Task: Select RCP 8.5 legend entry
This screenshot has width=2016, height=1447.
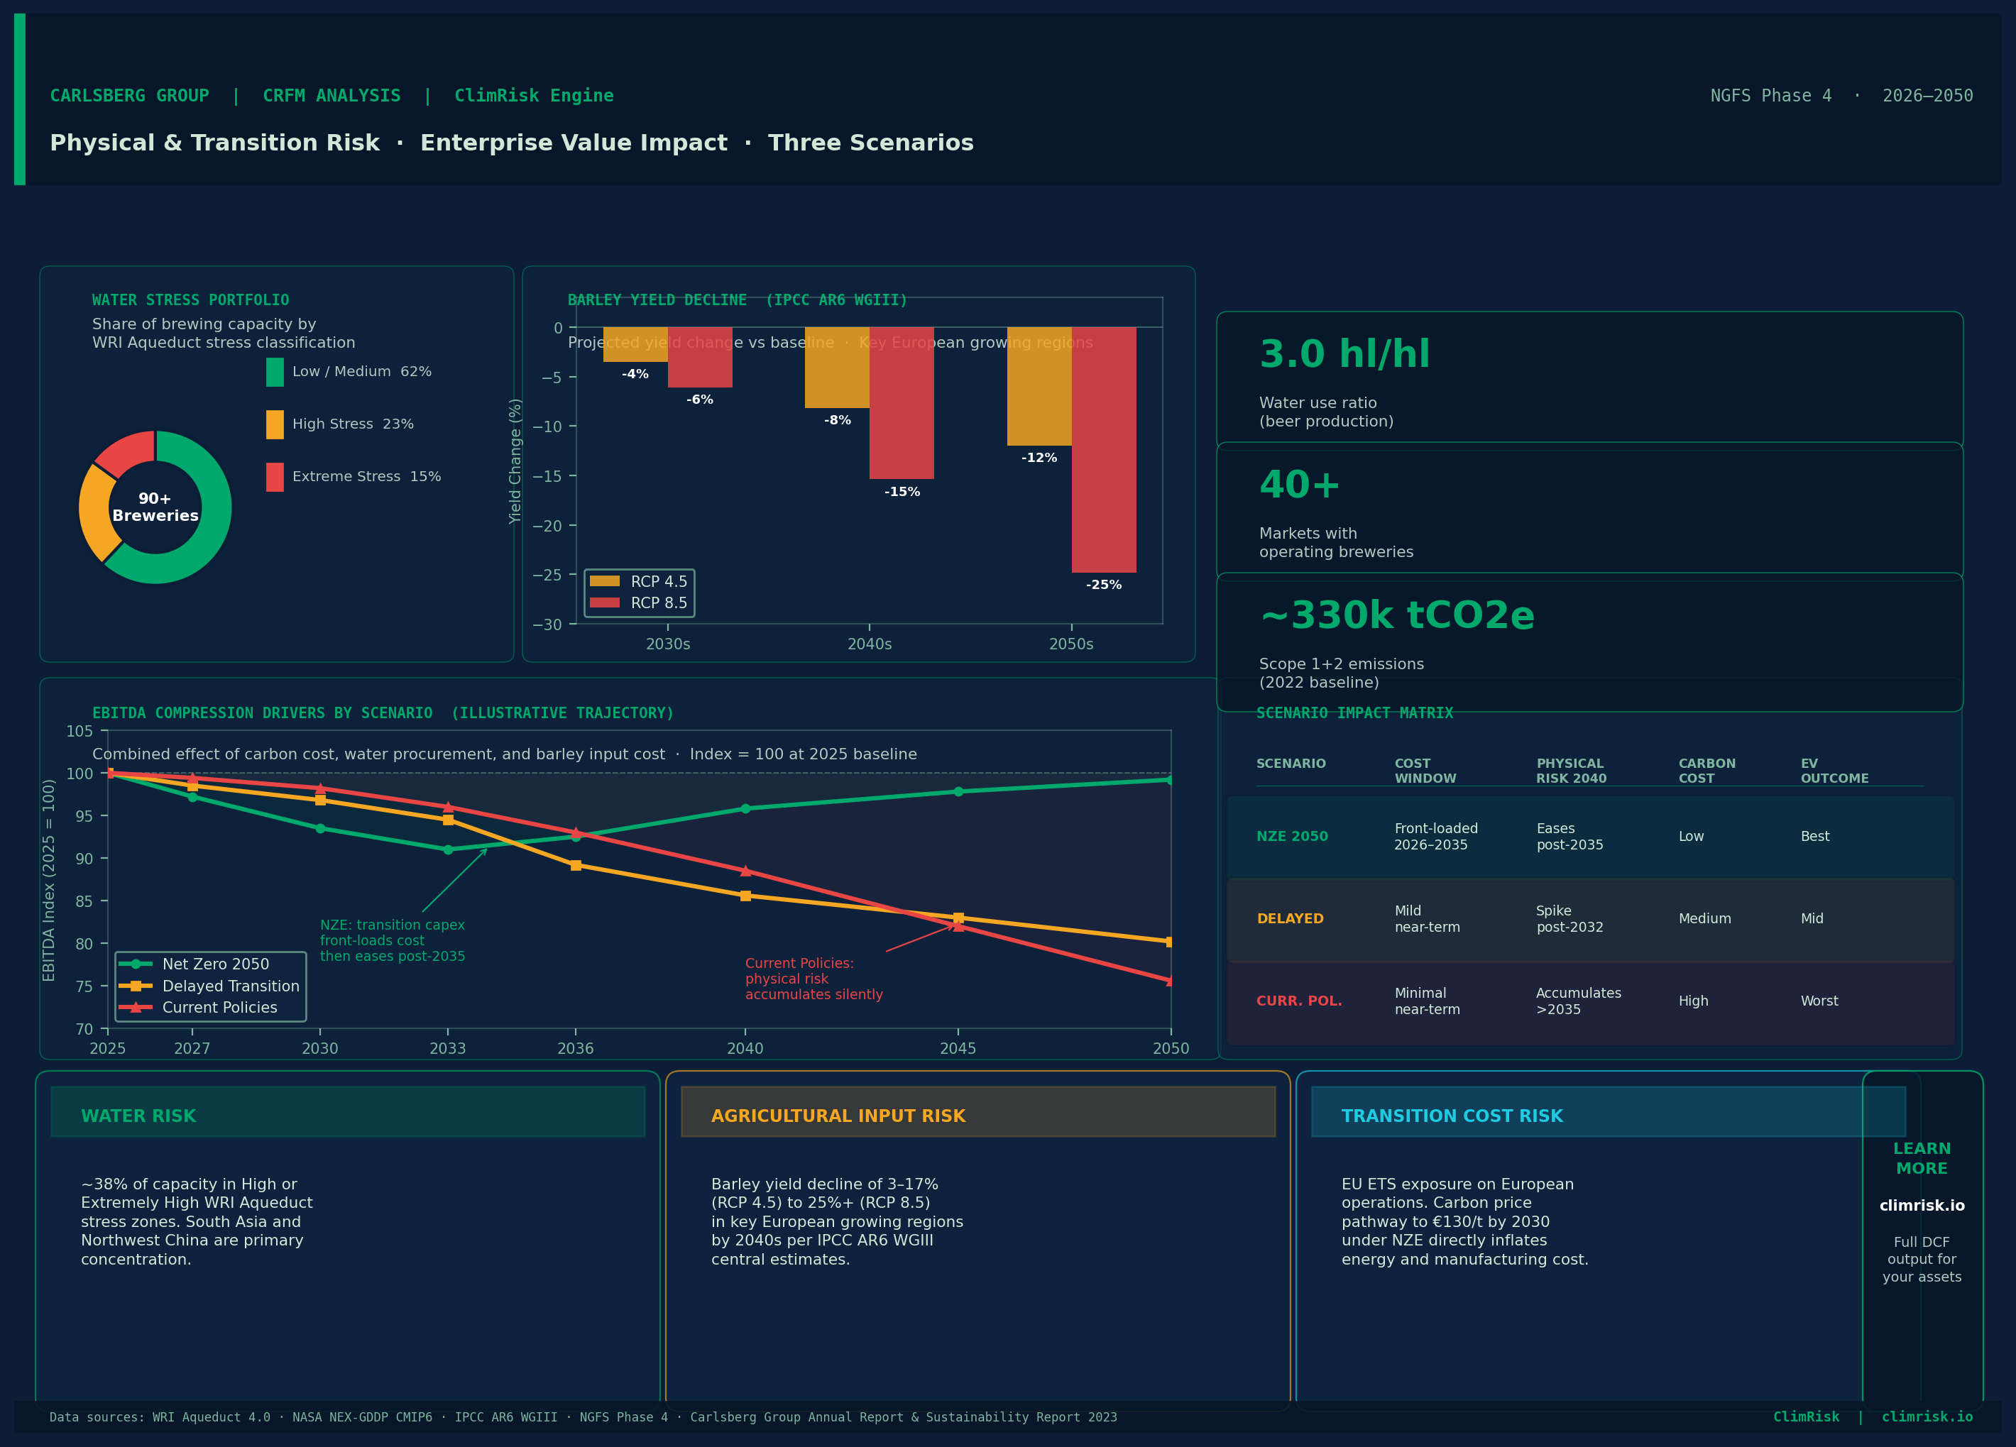Action: tap(638, 603)
